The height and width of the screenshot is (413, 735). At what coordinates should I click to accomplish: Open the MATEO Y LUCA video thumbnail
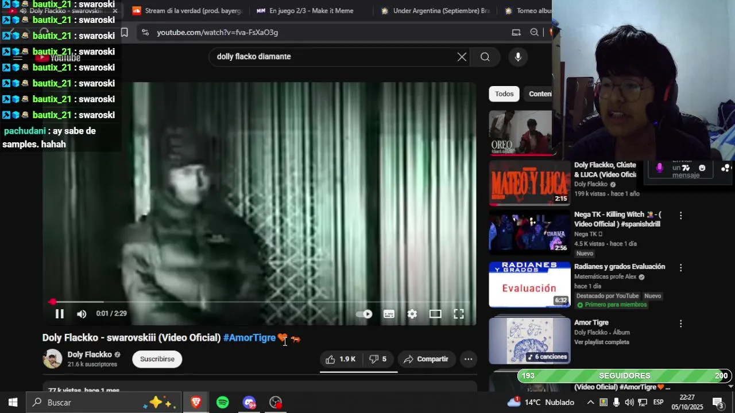point(529,183)
